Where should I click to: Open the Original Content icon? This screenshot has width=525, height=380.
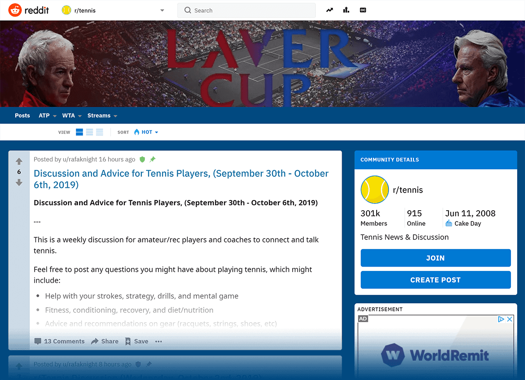pos(363,10)
